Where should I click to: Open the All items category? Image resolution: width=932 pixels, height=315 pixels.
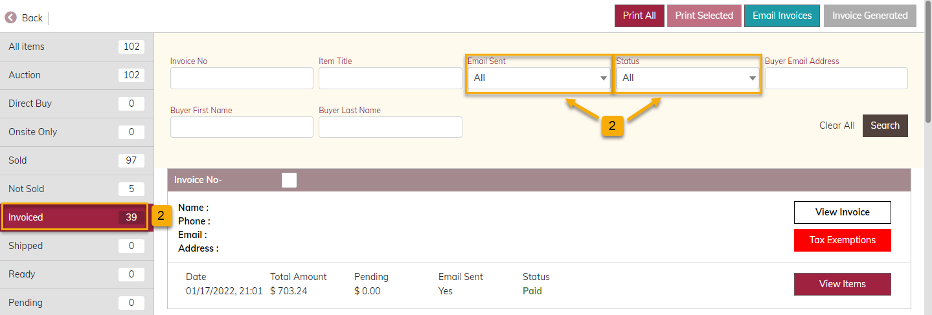(76, 47)
